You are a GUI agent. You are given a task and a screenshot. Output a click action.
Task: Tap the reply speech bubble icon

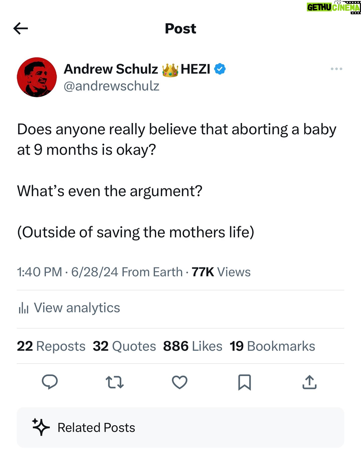pos(50,382)
